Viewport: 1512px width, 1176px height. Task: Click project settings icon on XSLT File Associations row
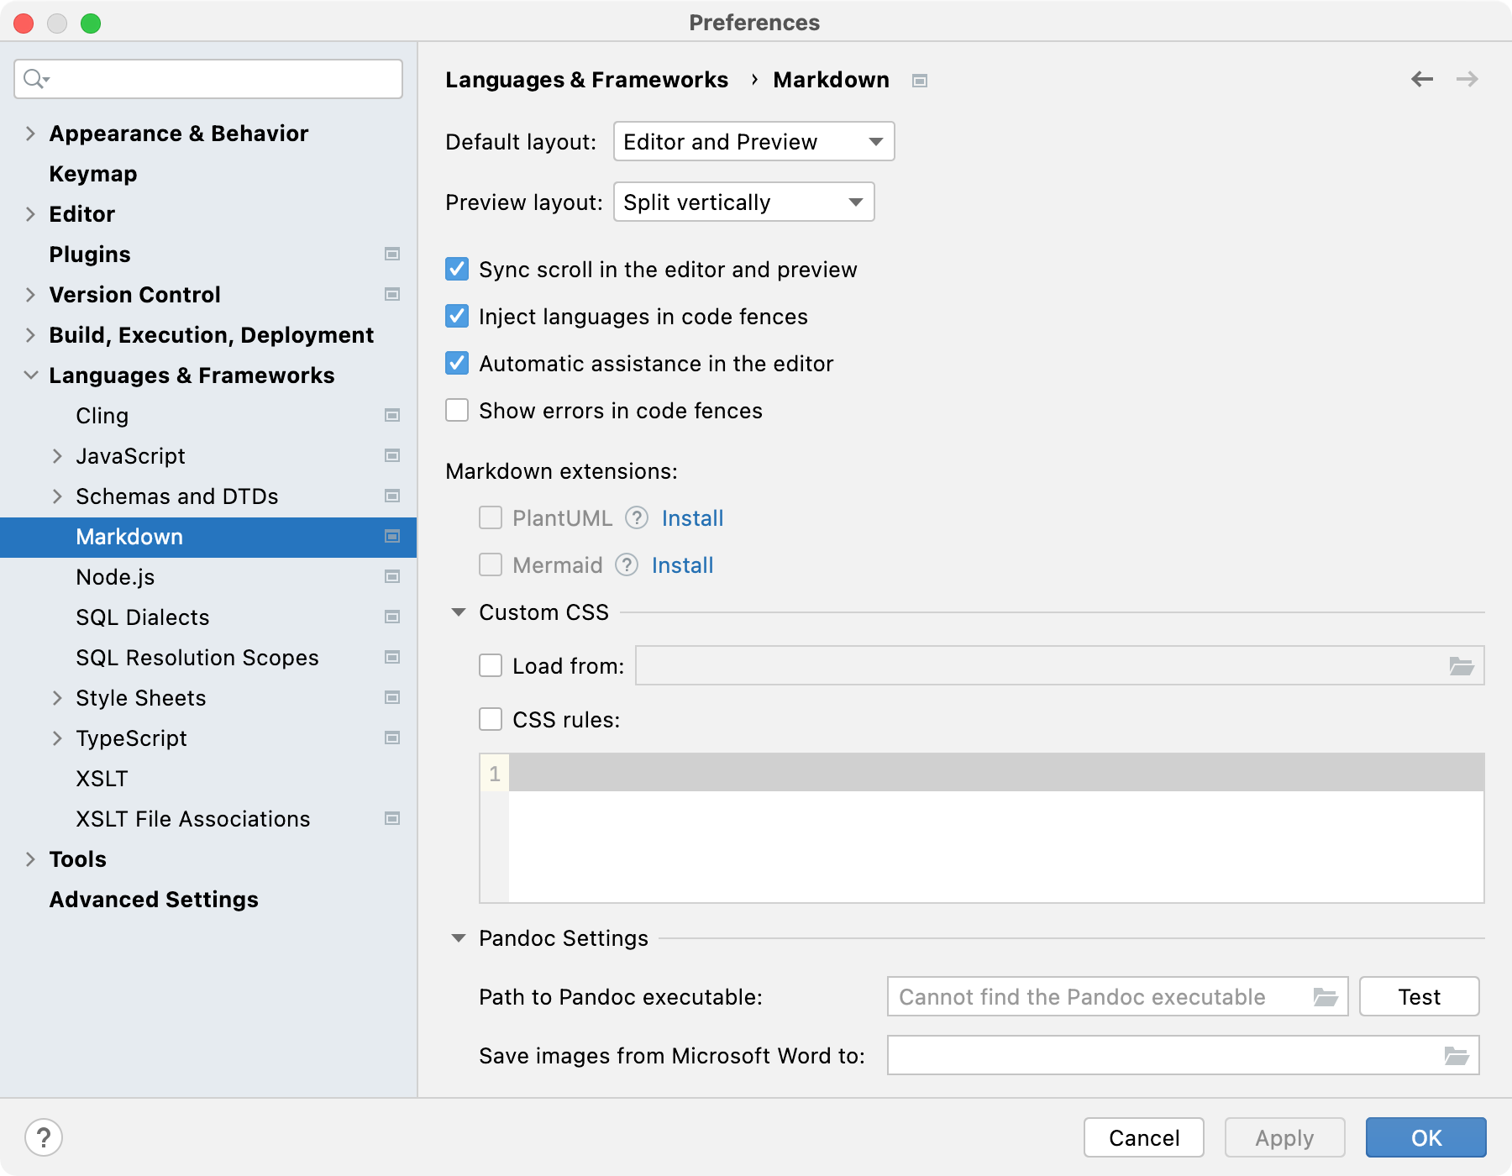click(x=392, y=818)
